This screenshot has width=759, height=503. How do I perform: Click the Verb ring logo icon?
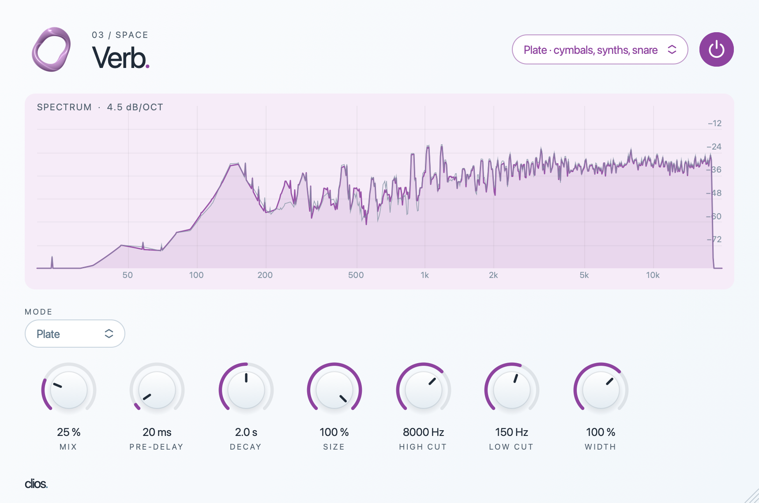coord(51,49)
